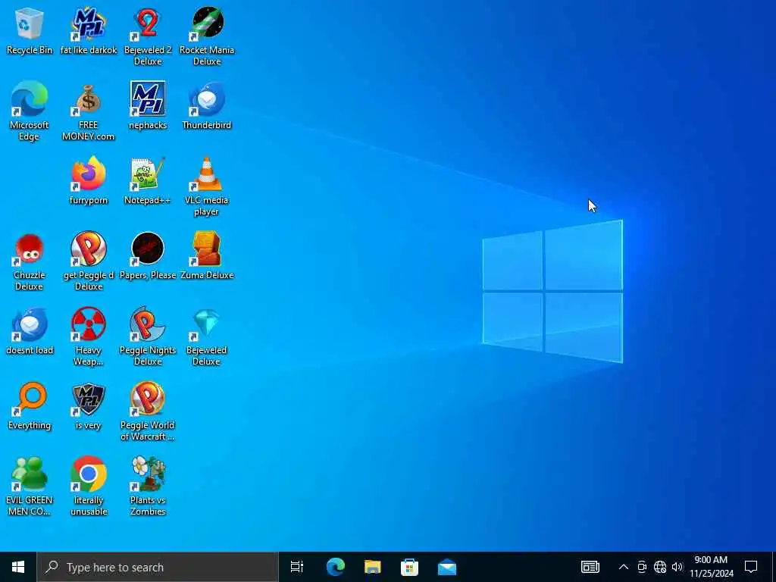Select the Peggle Nights Deluxe shortcut
The height and width of the screenshot is (582, 776).
point(148,336)
